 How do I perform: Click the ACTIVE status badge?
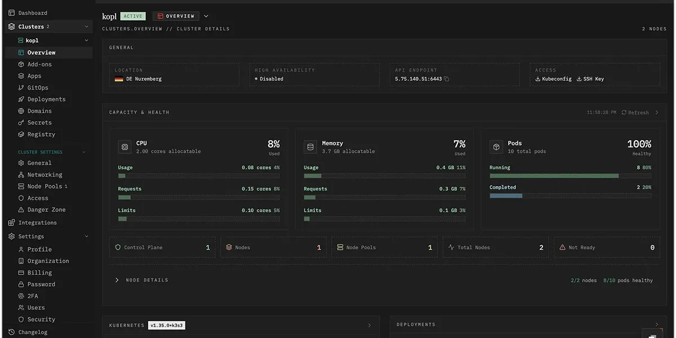[133, 16]
